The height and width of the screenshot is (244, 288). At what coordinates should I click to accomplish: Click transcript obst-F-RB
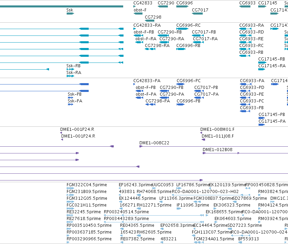click(x=144, y=32)
